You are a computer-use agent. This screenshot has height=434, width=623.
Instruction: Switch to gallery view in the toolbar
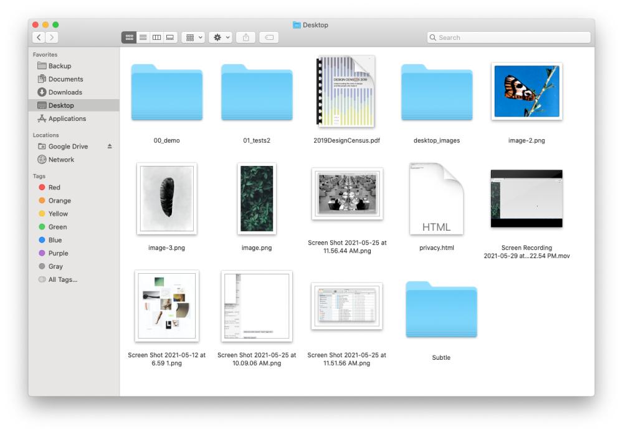[169, 37]
